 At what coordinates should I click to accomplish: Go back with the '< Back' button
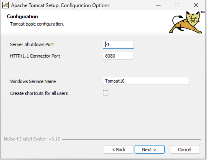(x=119, y=149)
